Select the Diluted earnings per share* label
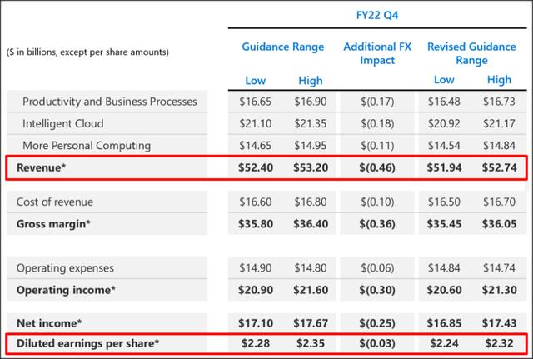Viewport: 533px width, 359px height. pos(87,342)
